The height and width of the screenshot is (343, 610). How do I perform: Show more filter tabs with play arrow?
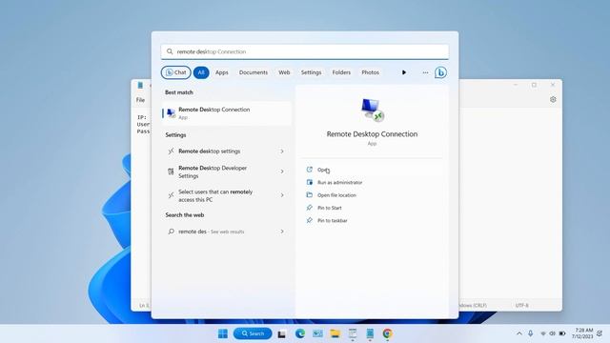[404, 72]
